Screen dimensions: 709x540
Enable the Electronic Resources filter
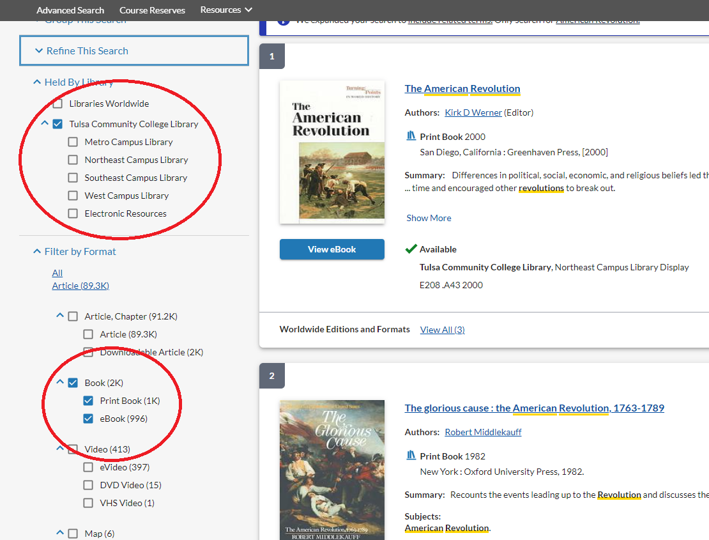tap(73, 213)
